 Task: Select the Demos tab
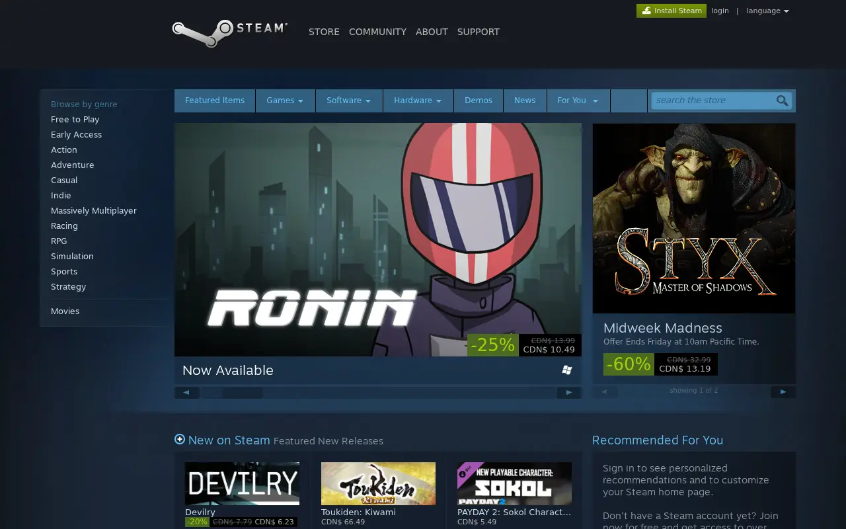pyautogui.click(x=479, y=101)
